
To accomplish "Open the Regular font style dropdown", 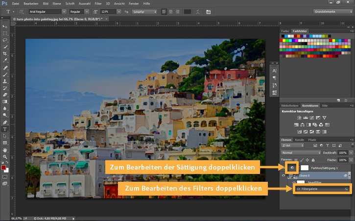I will [87, 12].
